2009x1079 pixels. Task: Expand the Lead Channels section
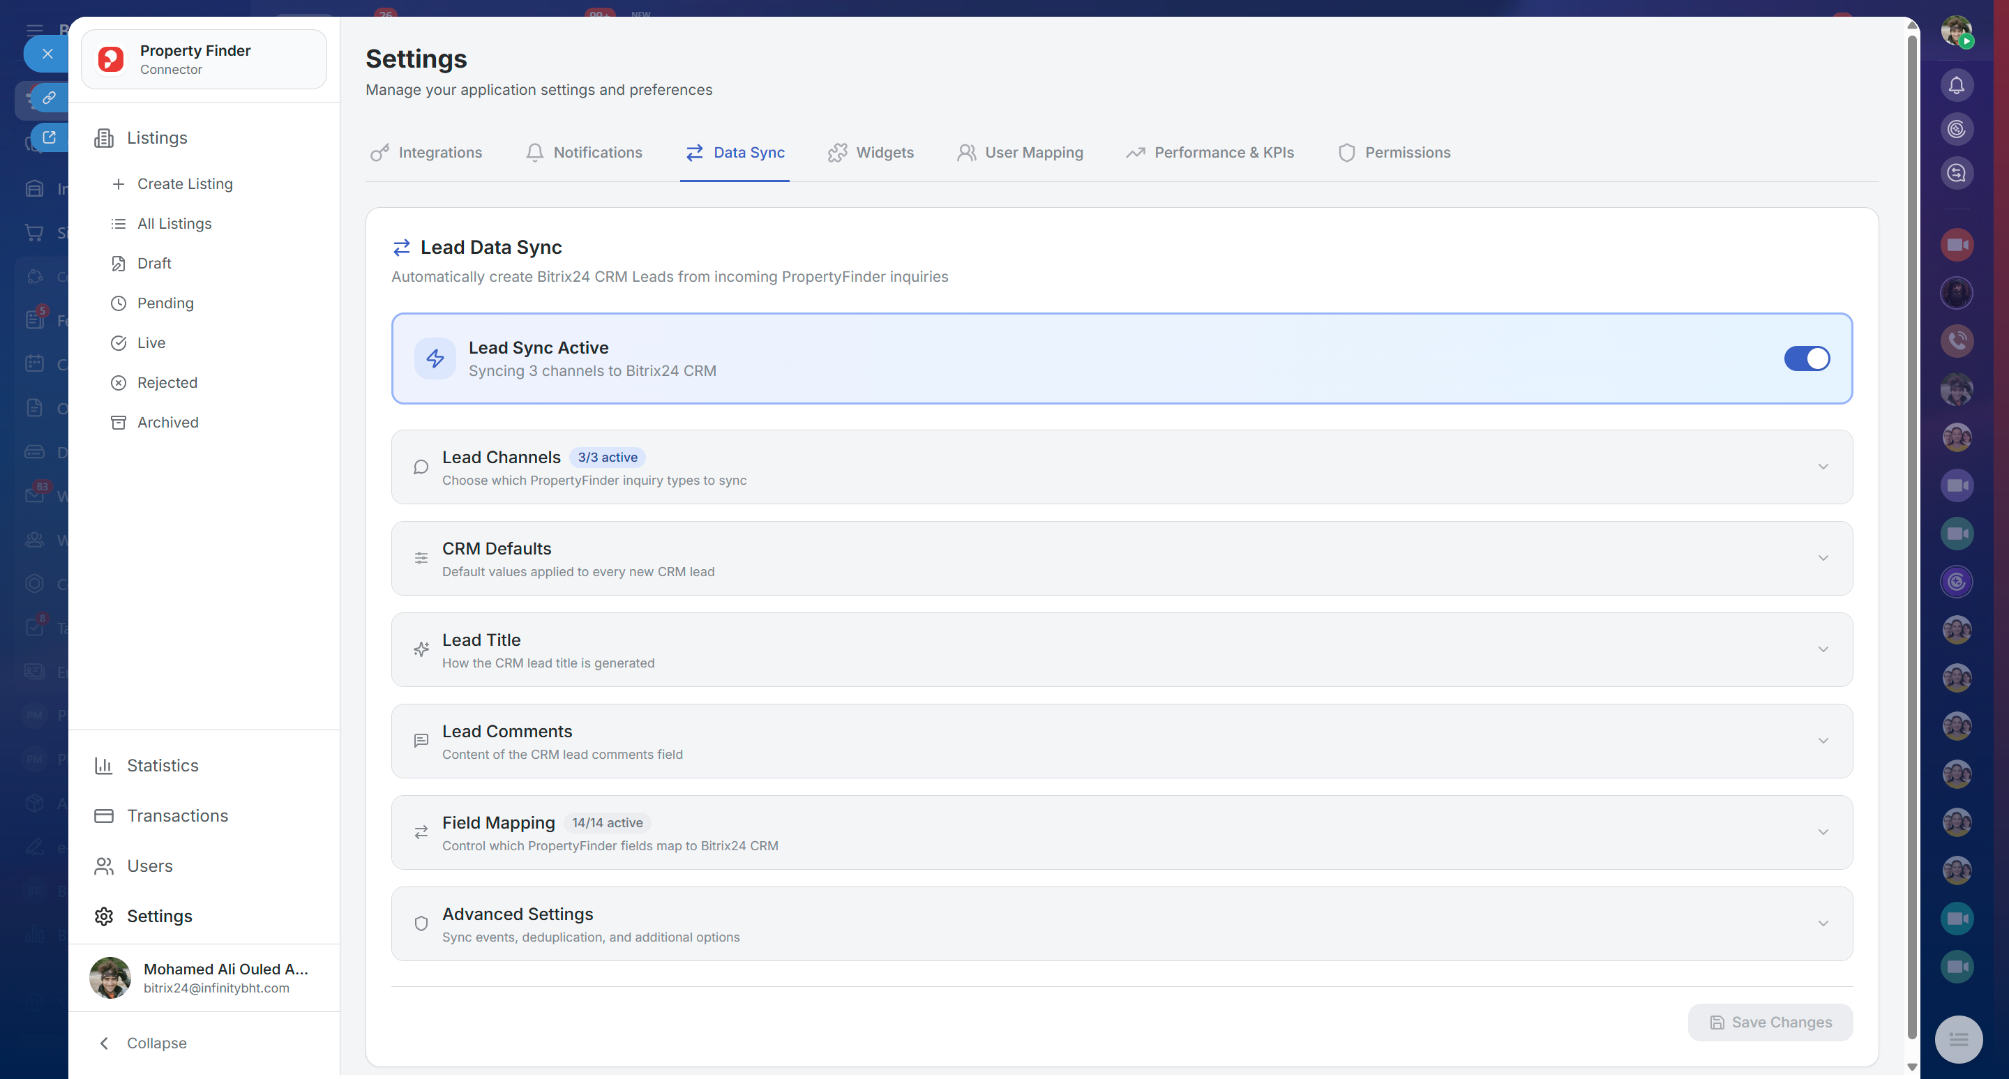(1823, 467)
